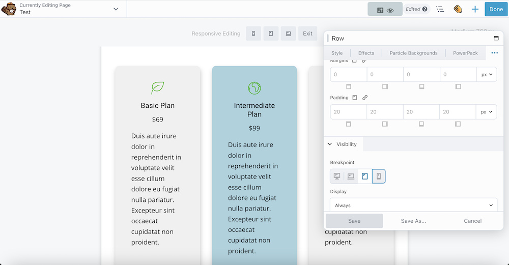Switch responsive editing to mobile view
This screenshot has height=265, width=509.
[x=253, y=34]
